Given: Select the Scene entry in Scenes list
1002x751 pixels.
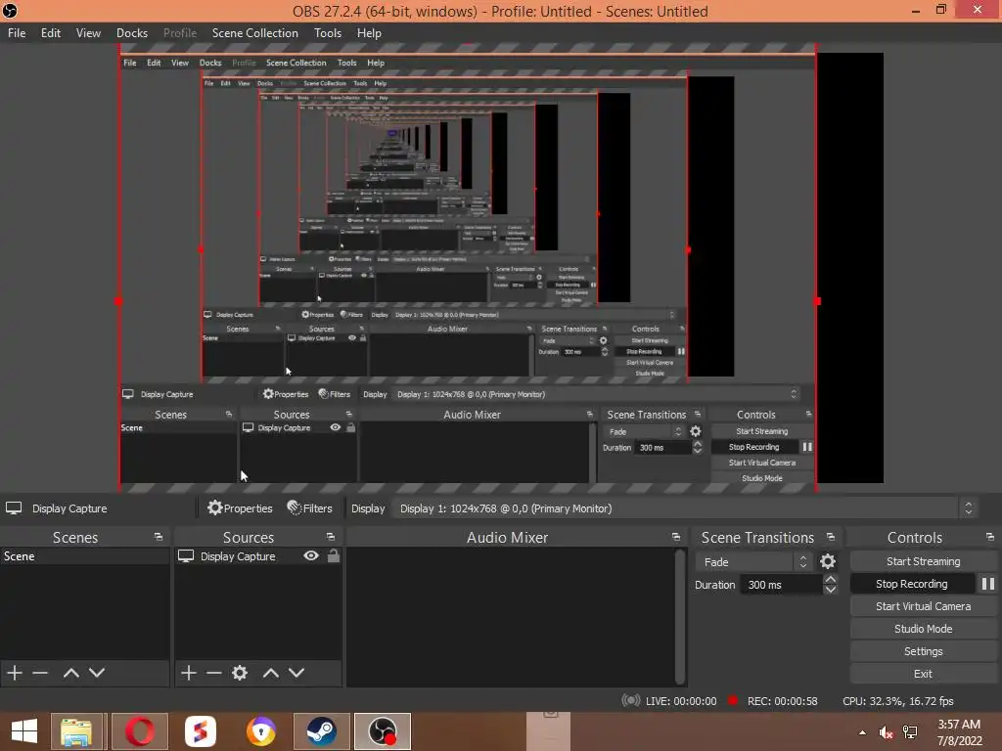Looking at the screenshot, I should tap(84, 556).
